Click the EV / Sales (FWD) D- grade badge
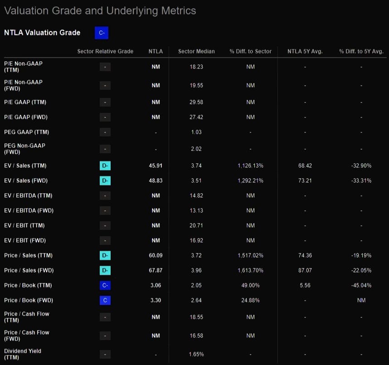Screen dimensions: 389x365 coord(105,180)
